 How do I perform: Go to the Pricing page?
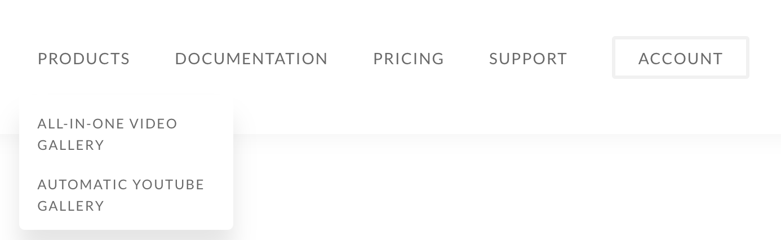pos(409,59)
